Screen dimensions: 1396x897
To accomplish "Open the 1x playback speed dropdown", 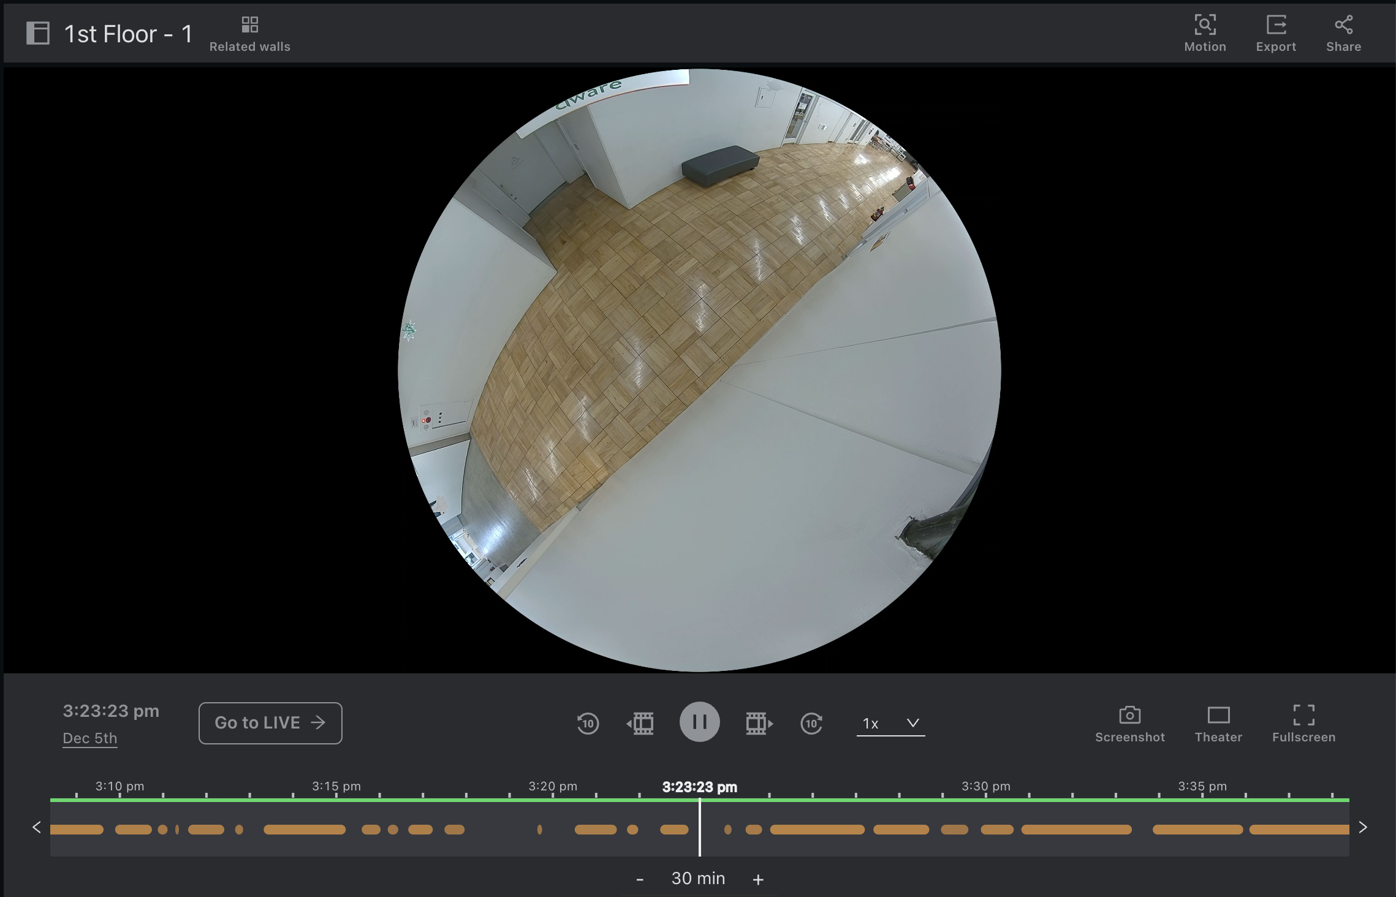I will point(890,723).
